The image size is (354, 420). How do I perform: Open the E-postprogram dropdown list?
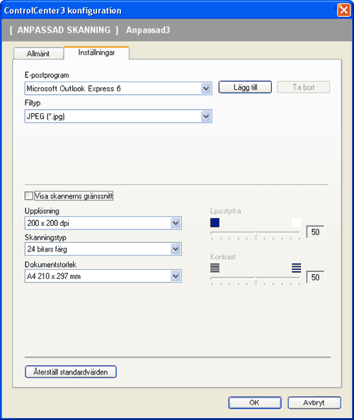[x=206, y=89]
